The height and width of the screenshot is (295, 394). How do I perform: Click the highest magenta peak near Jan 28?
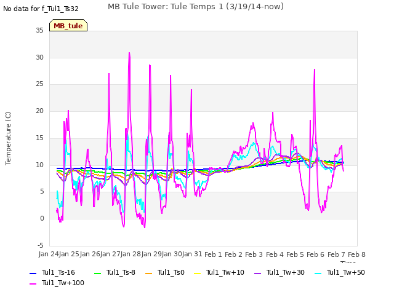click(x=129, y=53)
